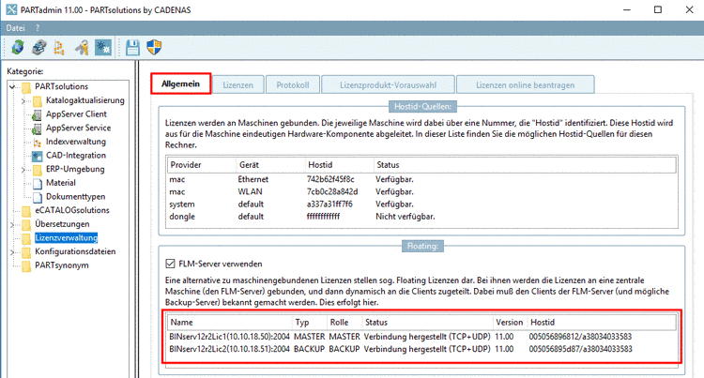Viewport: 704px width, 378px height.
Task: Click the Lizenzverwaltung folder icon
Action: click(x=26, y=238)
